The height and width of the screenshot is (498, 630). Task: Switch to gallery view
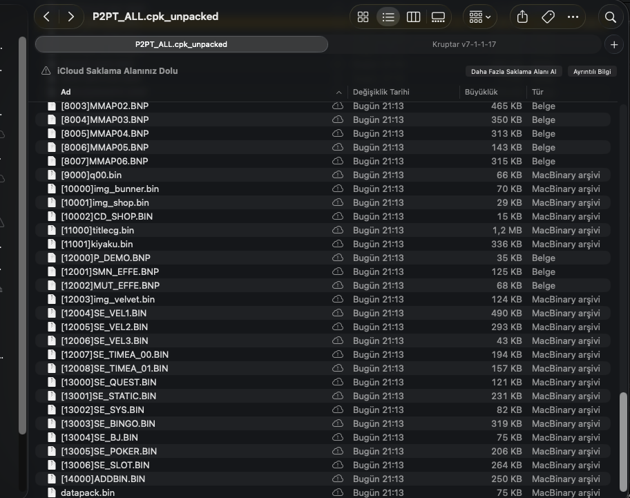click(438, 17)
